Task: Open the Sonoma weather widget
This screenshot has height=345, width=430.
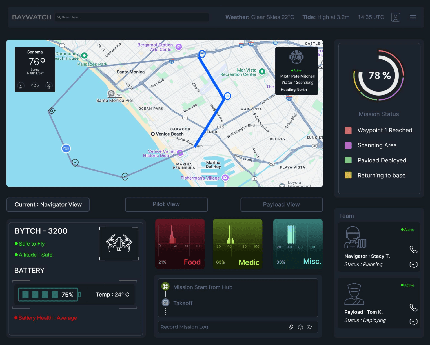Action: (x=35, y=69)
